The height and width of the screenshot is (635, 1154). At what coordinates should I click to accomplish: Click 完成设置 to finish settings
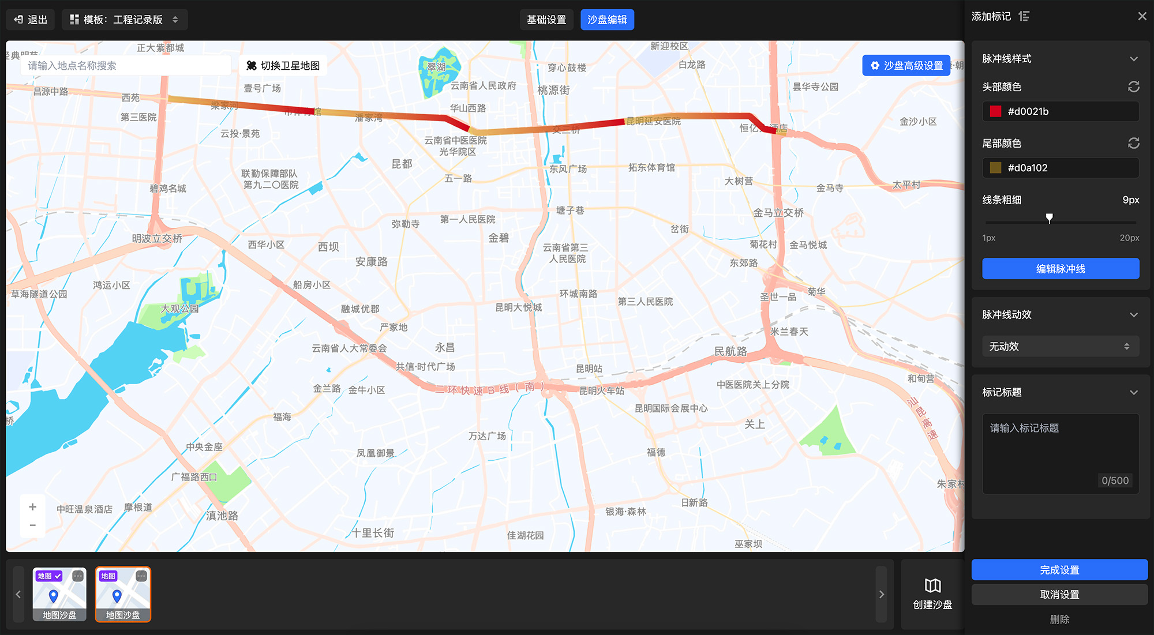point(1059,570)
